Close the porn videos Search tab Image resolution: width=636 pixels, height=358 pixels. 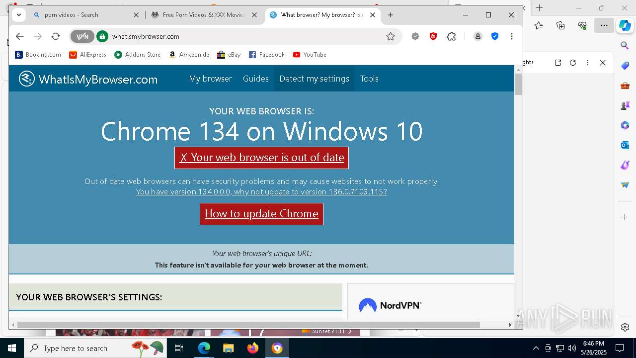pyautogui.click(x=136, y=15)
